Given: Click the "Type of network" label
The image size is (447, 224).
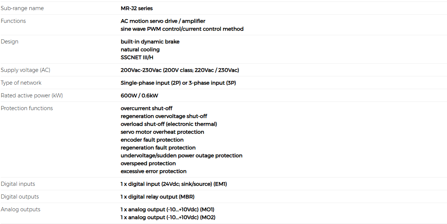Looking at the screenshot, I should point(21,83).
